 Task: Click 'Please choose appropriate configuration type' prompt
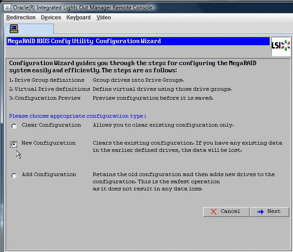tap(78, 116)
